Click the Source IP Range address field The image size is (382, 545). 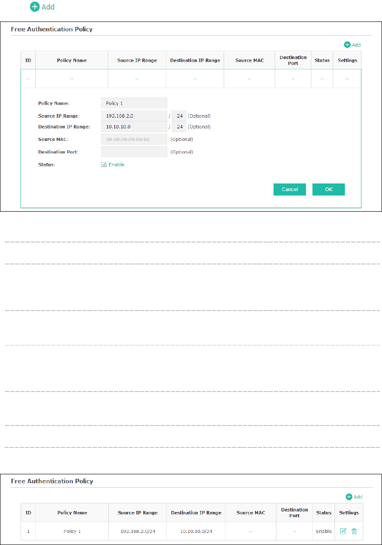pyautogui.click(x=134, y=115)
